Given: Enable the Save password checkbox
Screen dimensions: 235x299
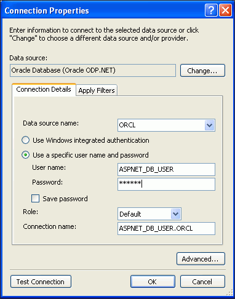Looking at the screenshot, I should pos(35,199).
